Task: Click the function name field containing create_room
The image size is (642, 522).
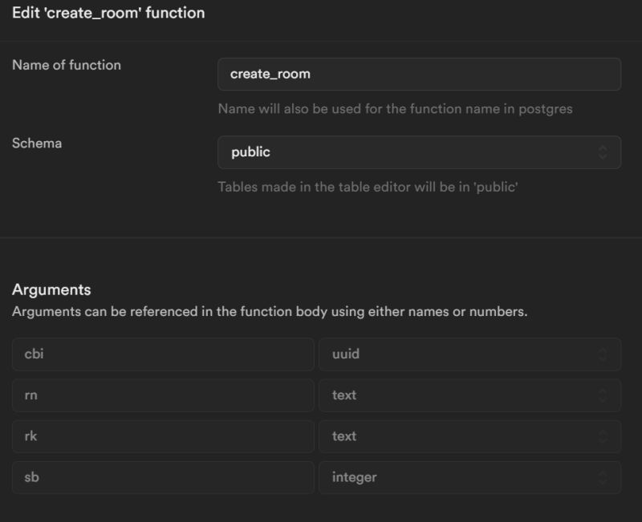Action: [x=417, y=73]
